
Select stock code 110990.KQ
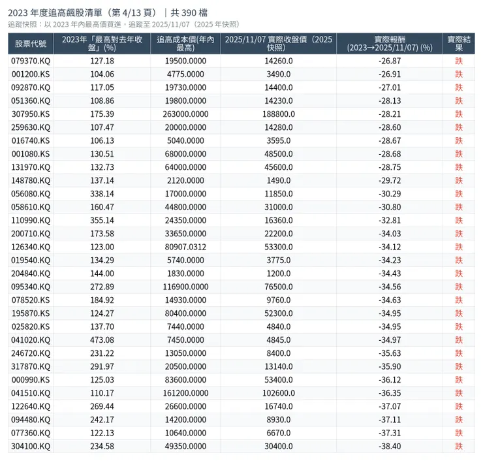[x=31, y=220]
